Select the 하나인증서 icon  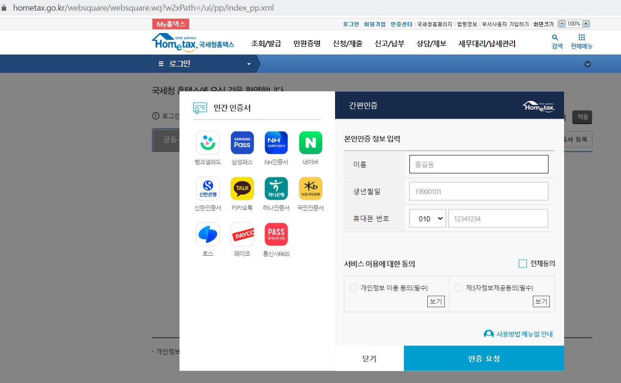pyautogui.click(x=276, y=189)
